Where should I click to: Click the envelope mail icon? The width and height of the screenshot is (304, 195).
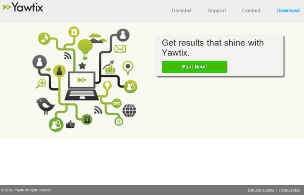120,49
